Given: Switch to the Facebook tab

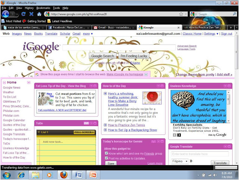Looking at the screenshot, I should click(69, 27).
